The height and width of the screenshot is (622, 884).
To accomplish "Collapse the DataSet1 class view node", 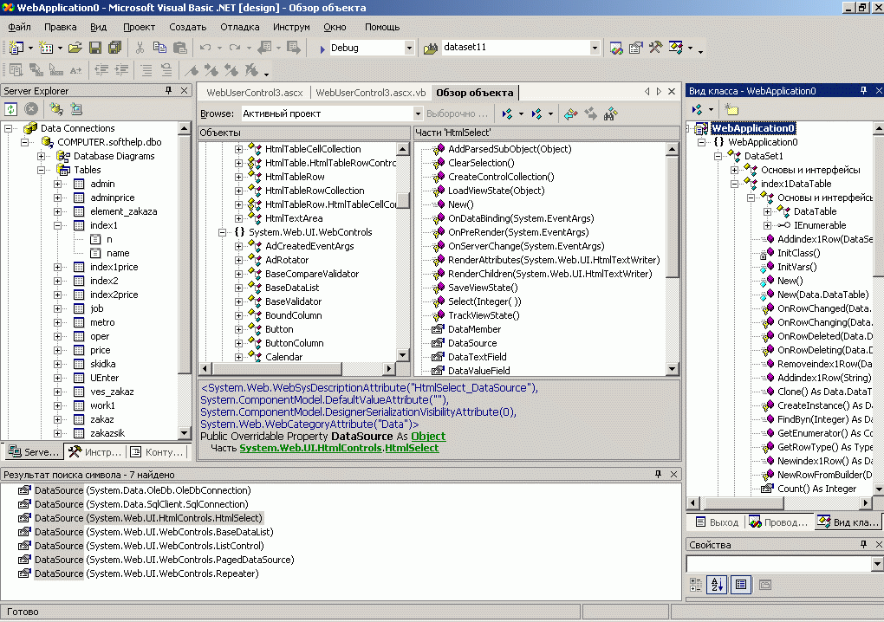I will [718, 156].
